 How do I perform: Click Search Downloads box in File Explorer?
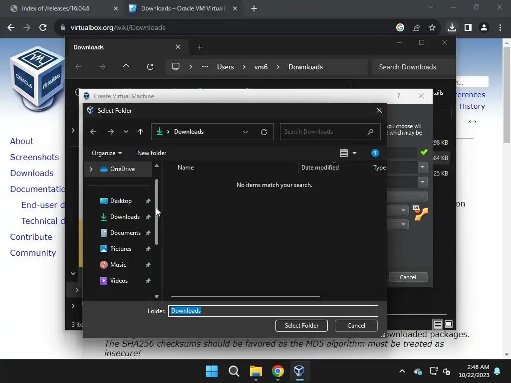414,67
